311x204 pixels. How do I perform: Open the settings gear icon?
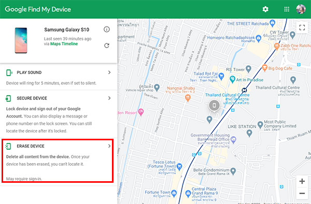265,9
